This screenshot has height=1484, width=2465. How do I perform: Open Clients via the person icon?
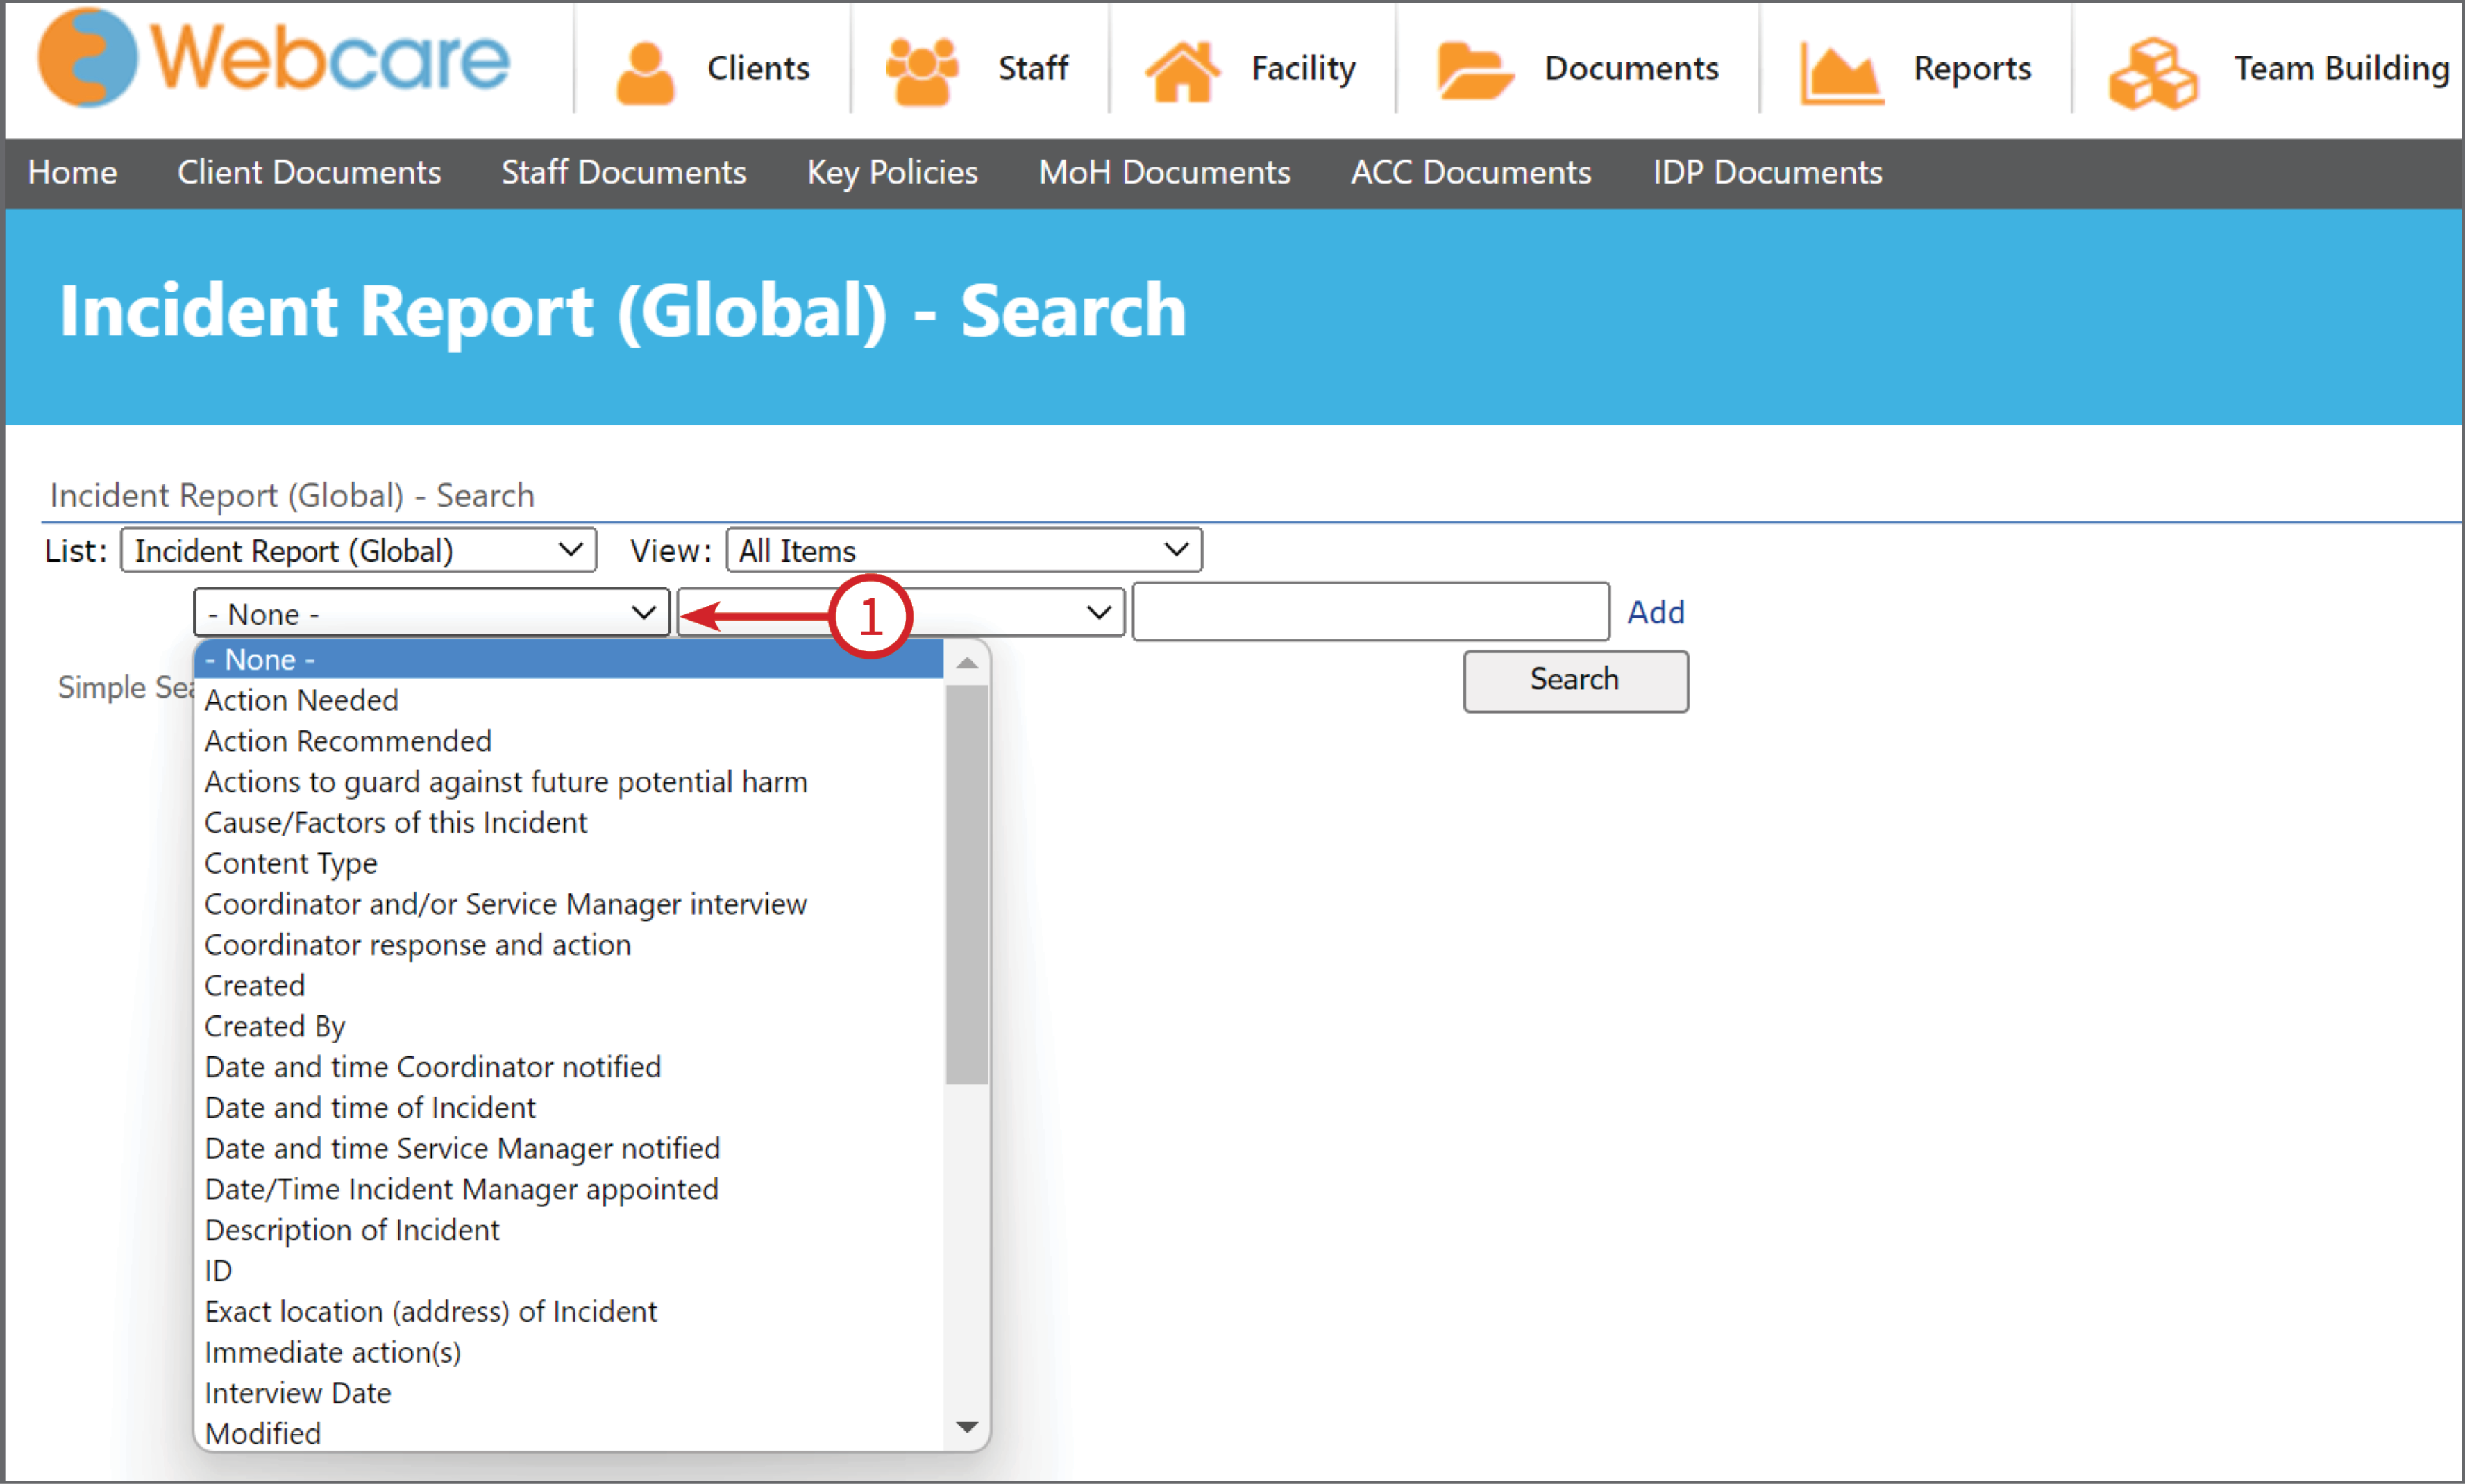pos(646,72)
